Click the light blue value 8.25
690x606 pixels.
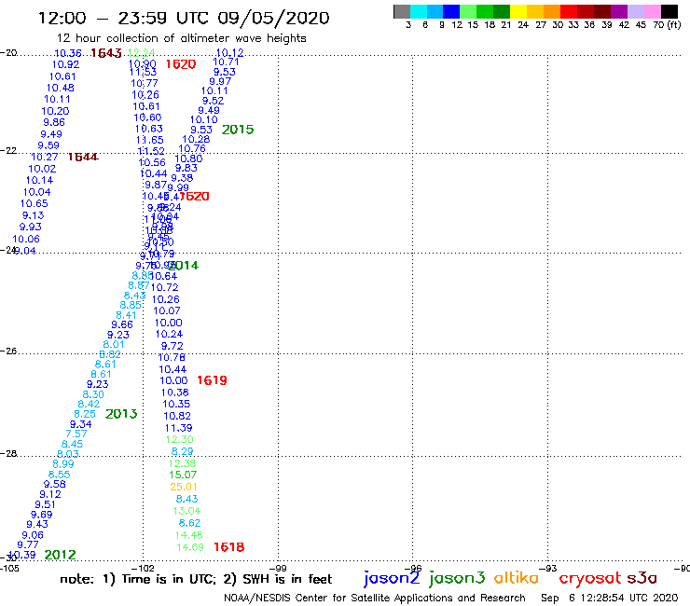[x=85, y=414]
